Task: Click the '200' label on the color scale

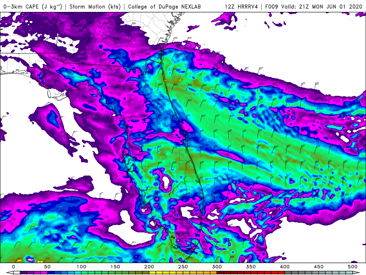Action: 149,267
